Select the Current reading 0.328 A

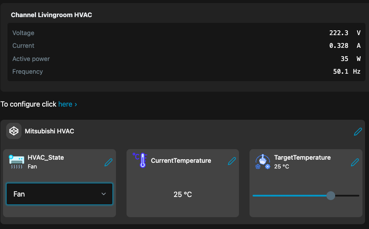(x=339, y=46)
